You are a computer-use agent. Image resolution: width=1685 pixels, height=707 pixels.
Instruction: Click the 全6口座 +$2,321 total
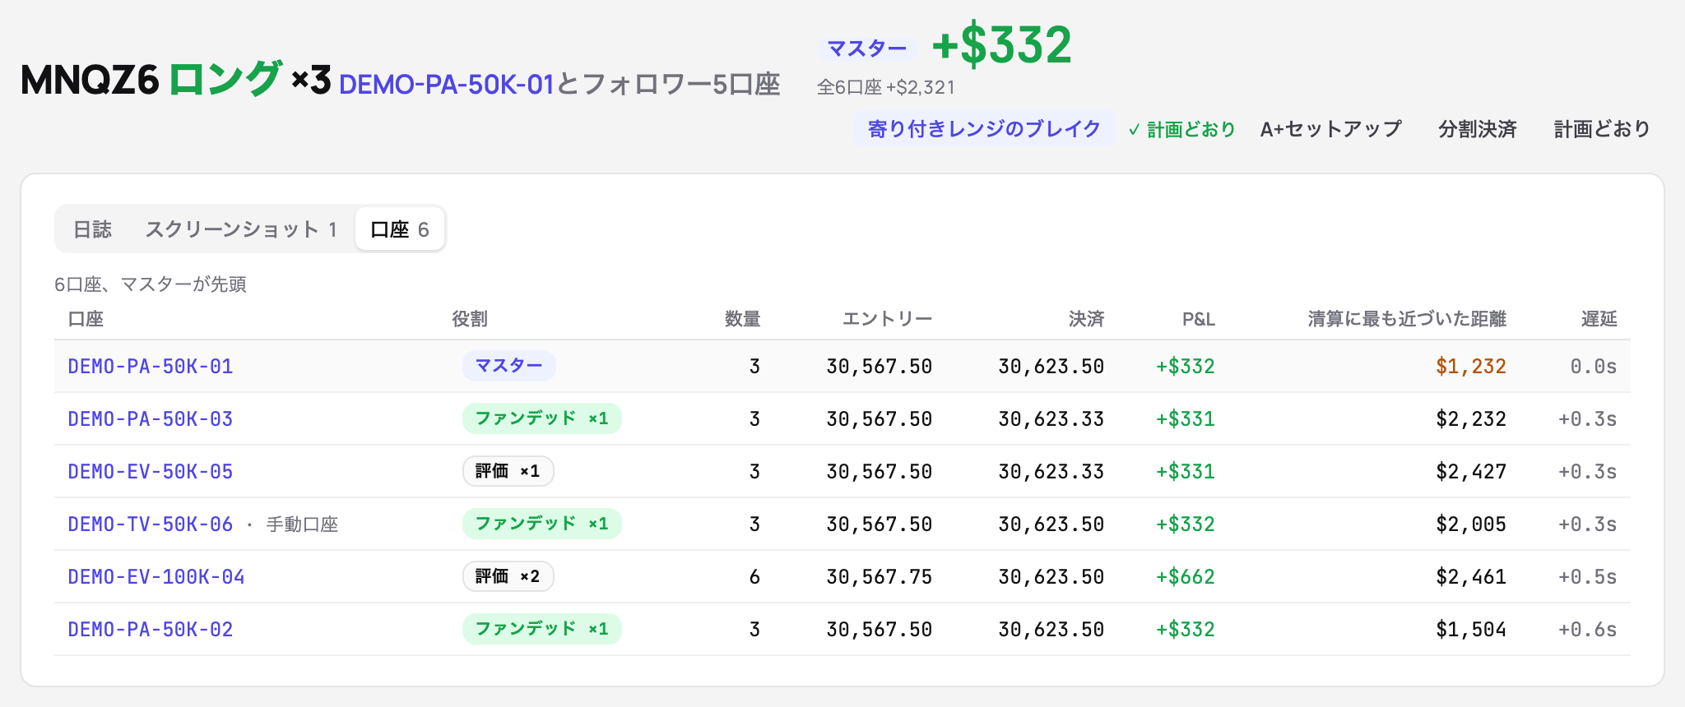(x=886, y=87)
